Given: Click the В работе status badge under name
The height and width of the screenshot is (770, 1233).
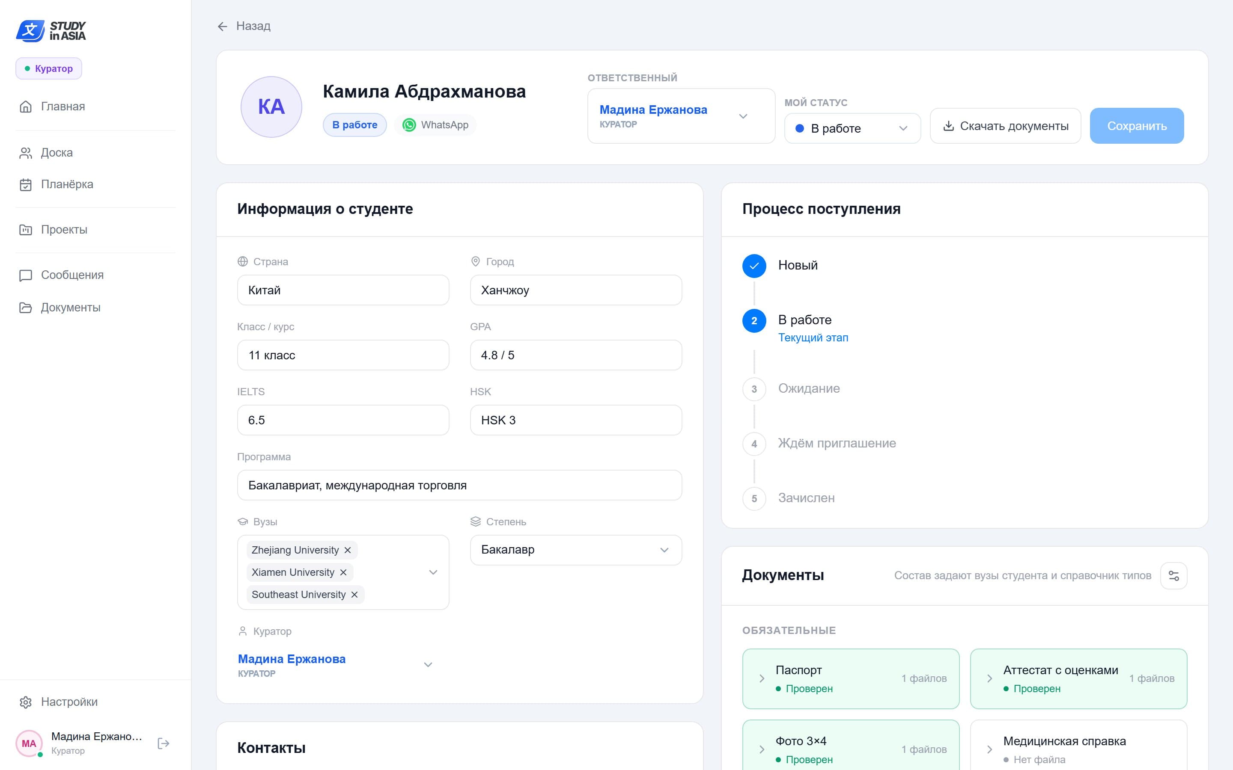Looking at the screenshot, I should [354, 125].
